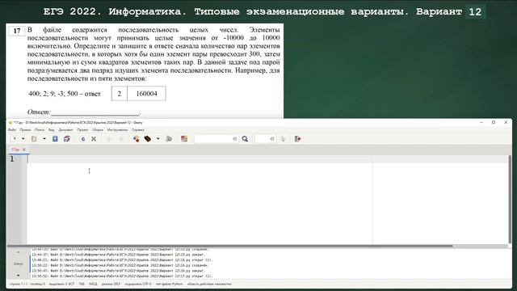Viewport: 517px width, 291px height.
Task: Click the 'режим: CRLF' status bar entry
Action: (111, 284)
